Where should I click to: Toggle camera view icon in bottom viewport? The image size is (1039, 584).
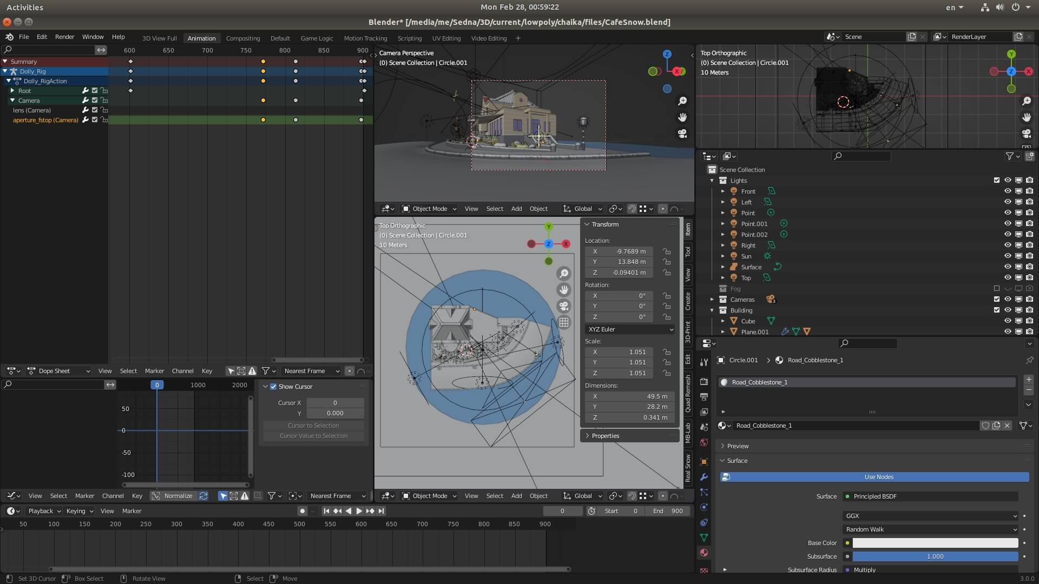(x=563, y=306)
